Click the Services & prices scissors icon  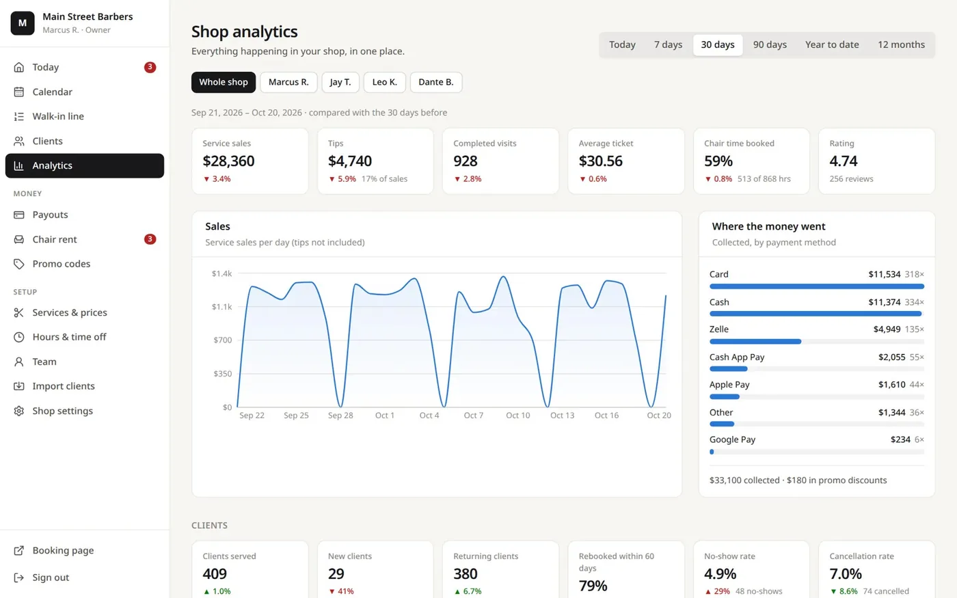[x=19, y=312]
